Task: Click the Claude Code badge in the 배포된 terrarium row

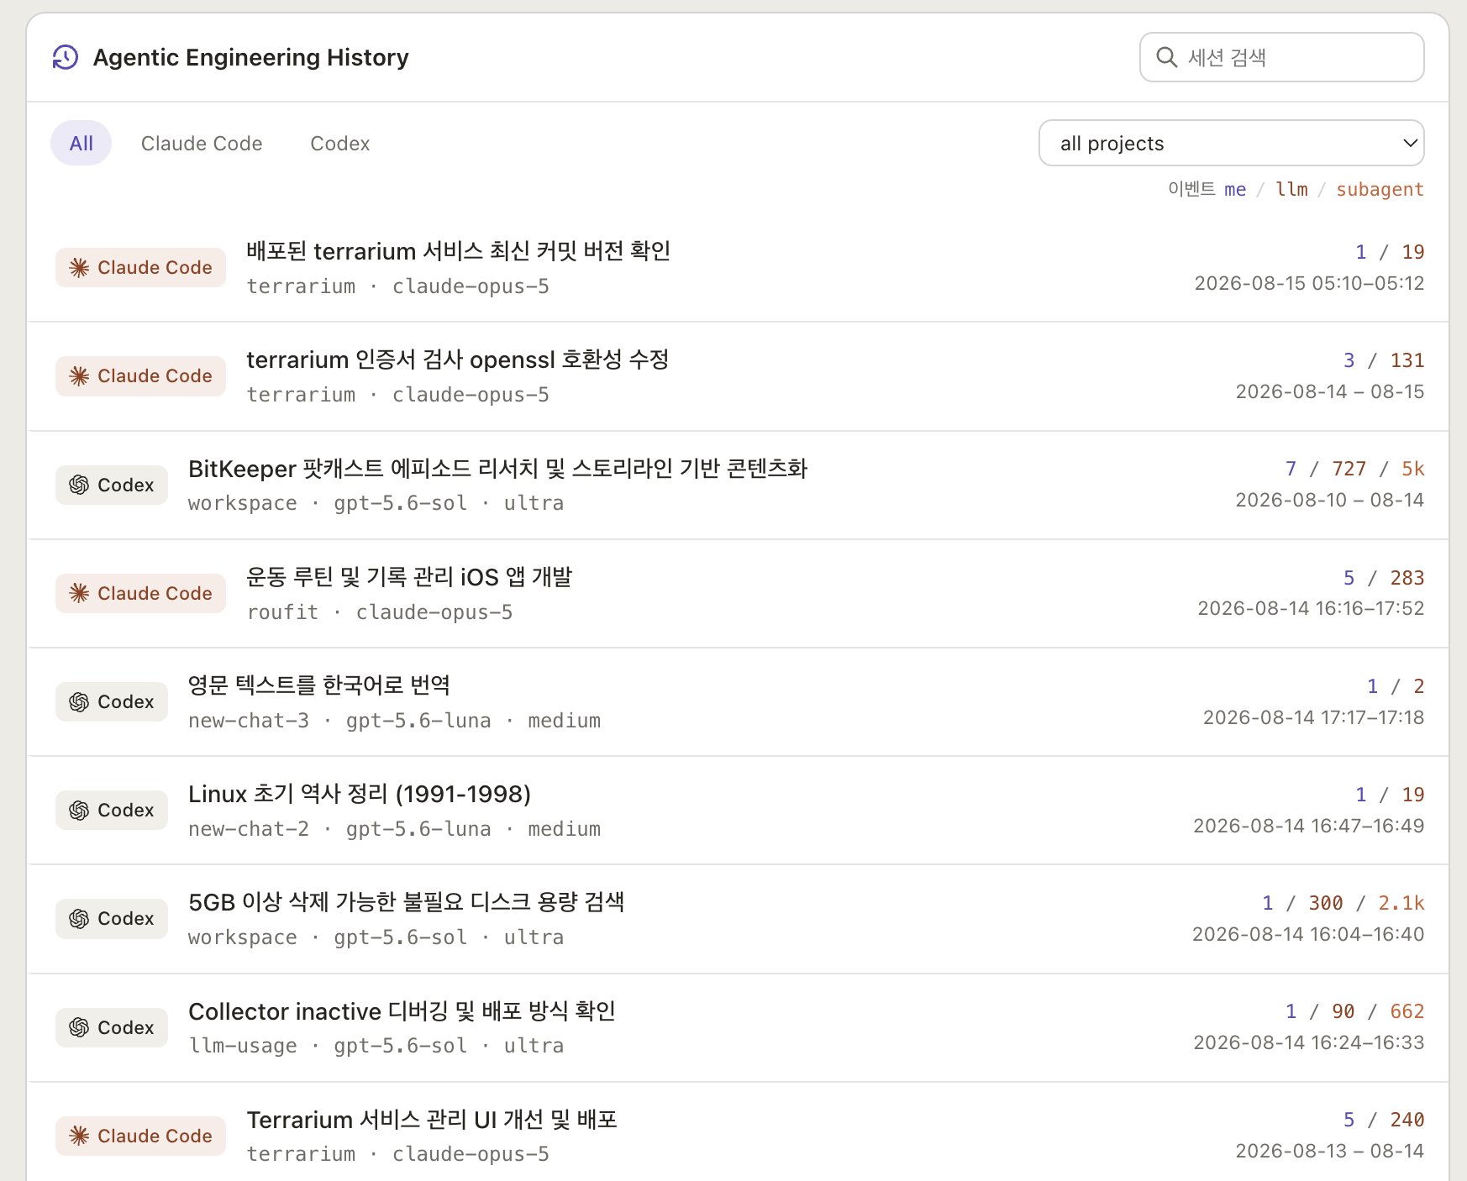Action: click(140, 267)
